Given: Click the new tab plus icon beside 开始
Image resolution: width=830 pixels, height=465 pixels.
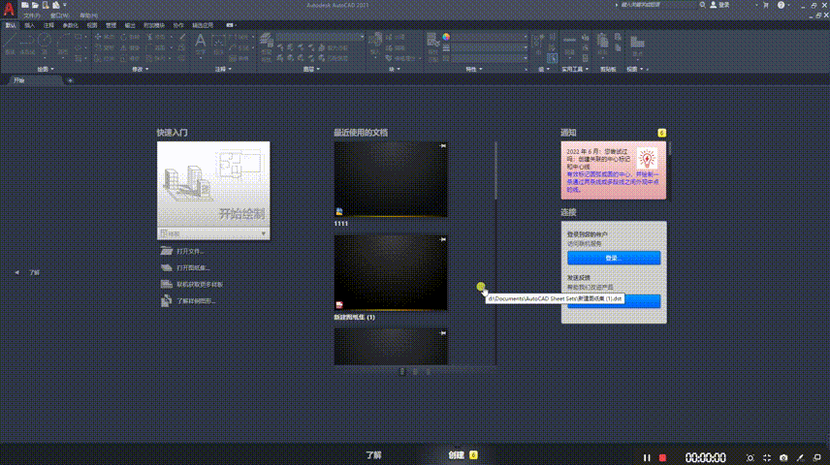Looking at the screenshot, I should click(x=70, y=80).
